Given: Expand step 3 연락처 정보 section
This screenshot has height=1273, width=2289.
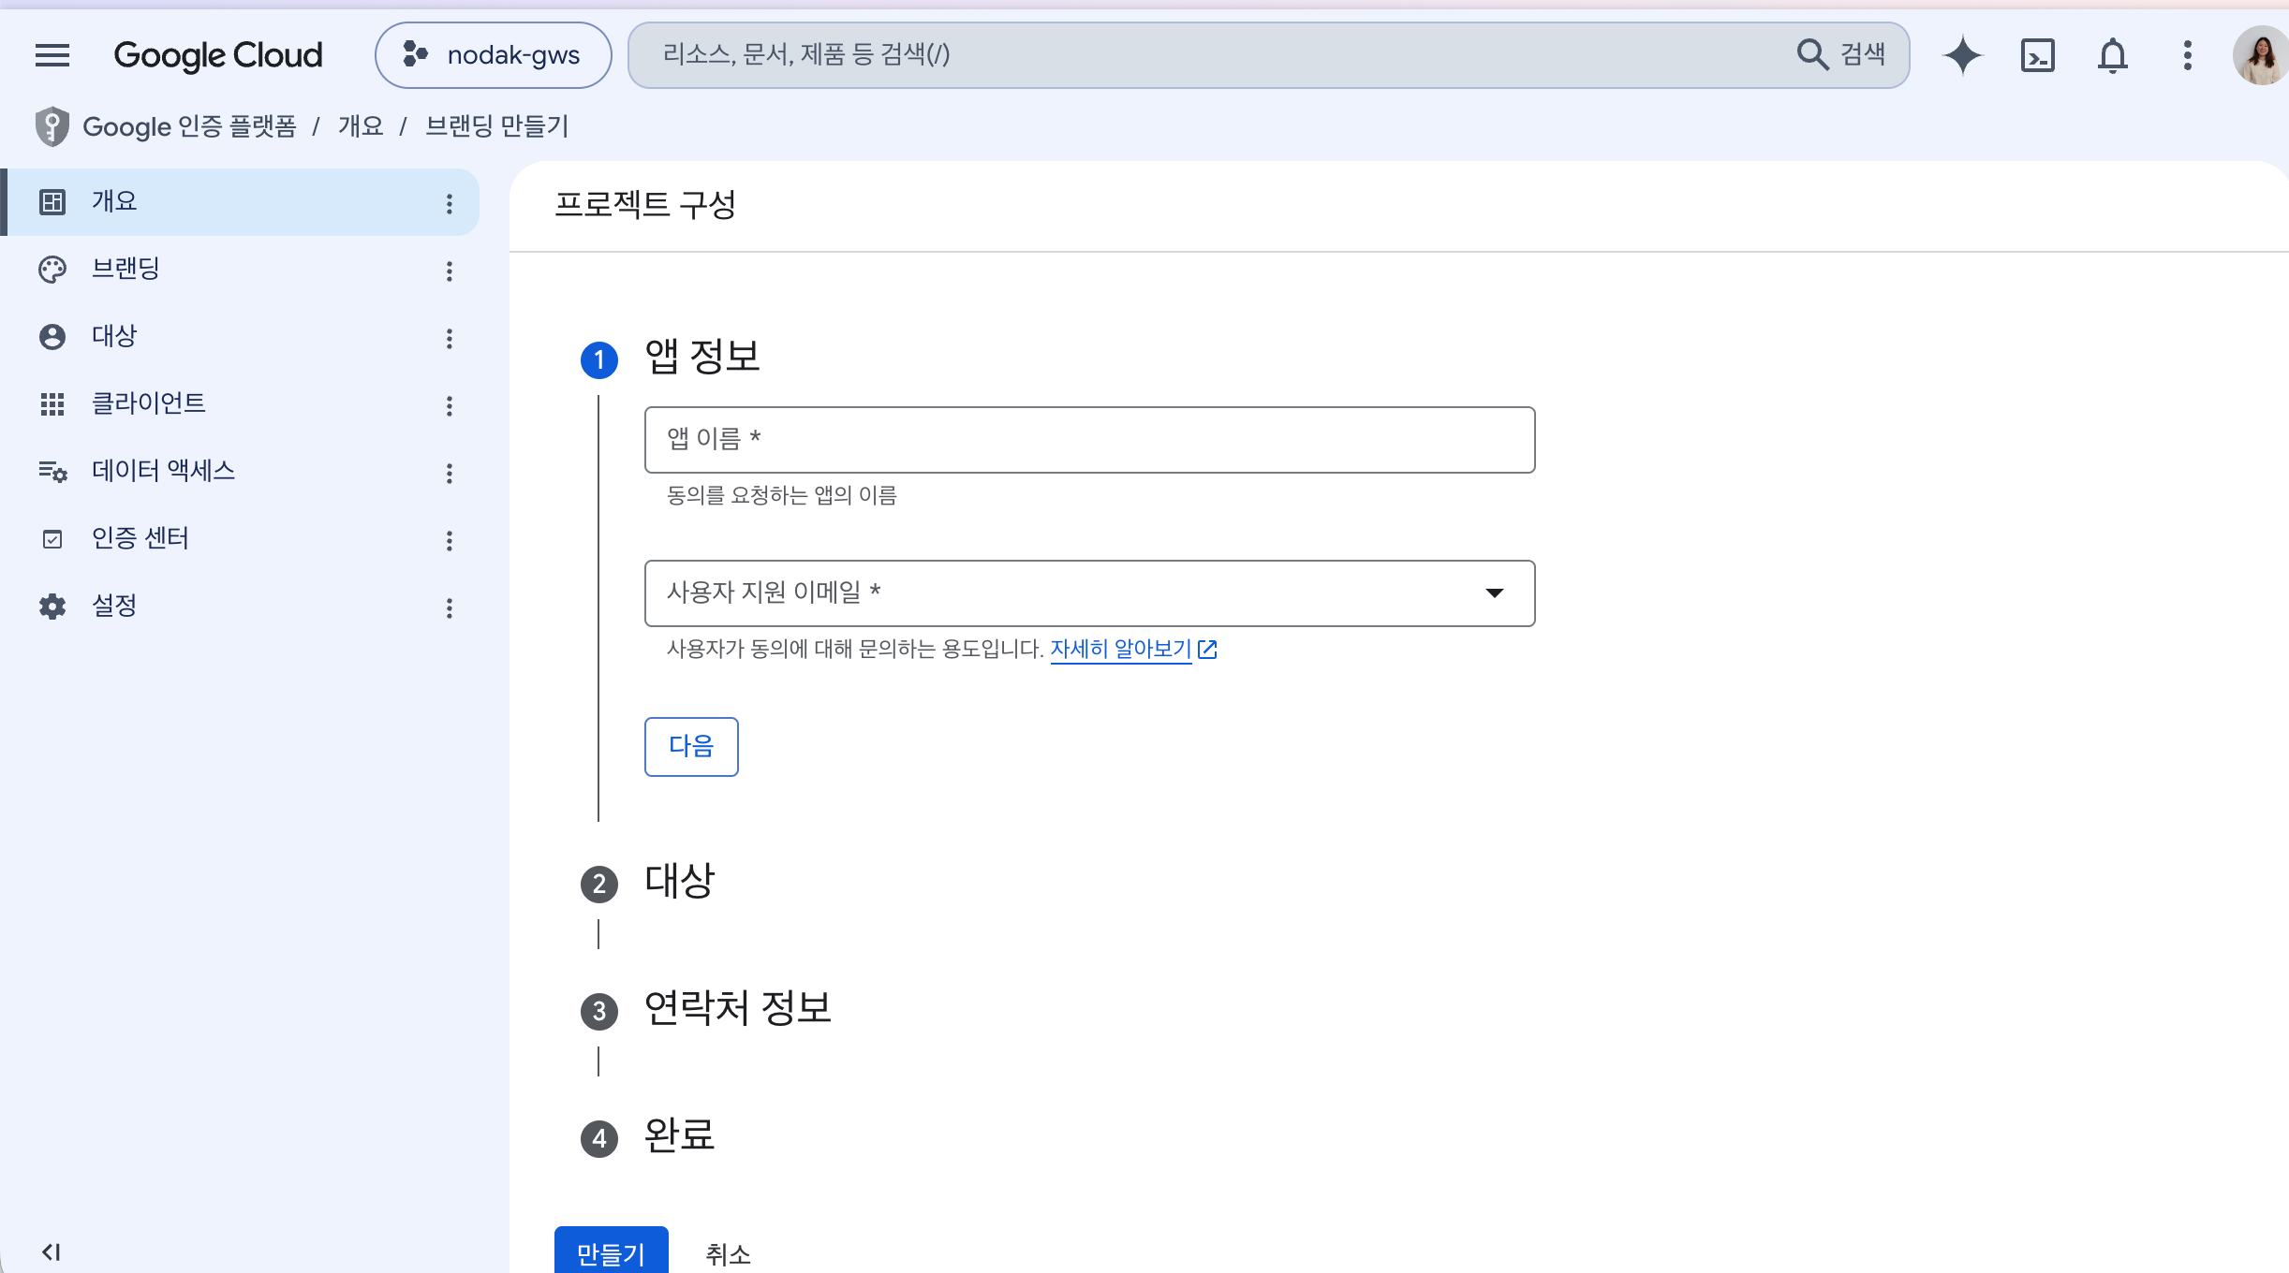Looking at the screenshot, I should click(738, 1009).
